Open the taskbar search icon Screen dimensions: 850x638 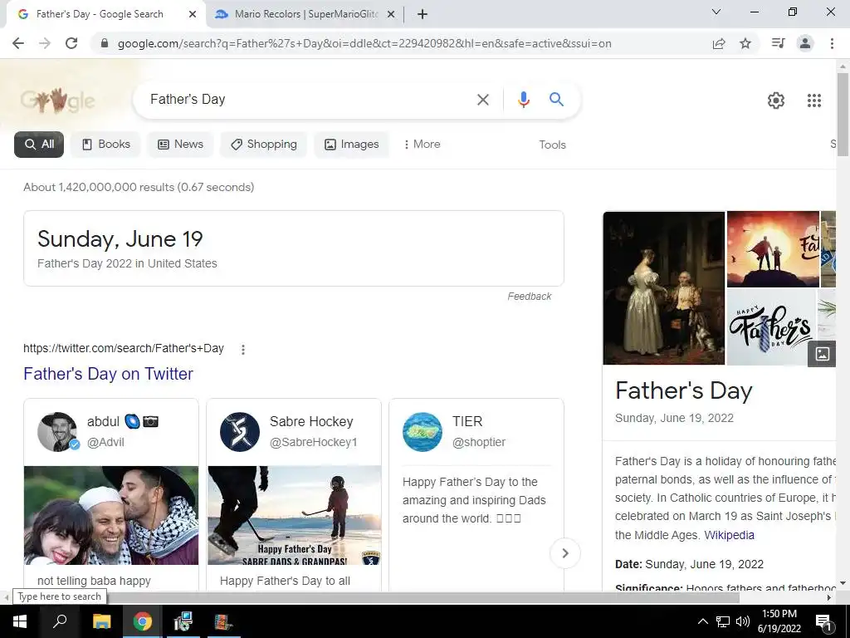tap(60, 621)
